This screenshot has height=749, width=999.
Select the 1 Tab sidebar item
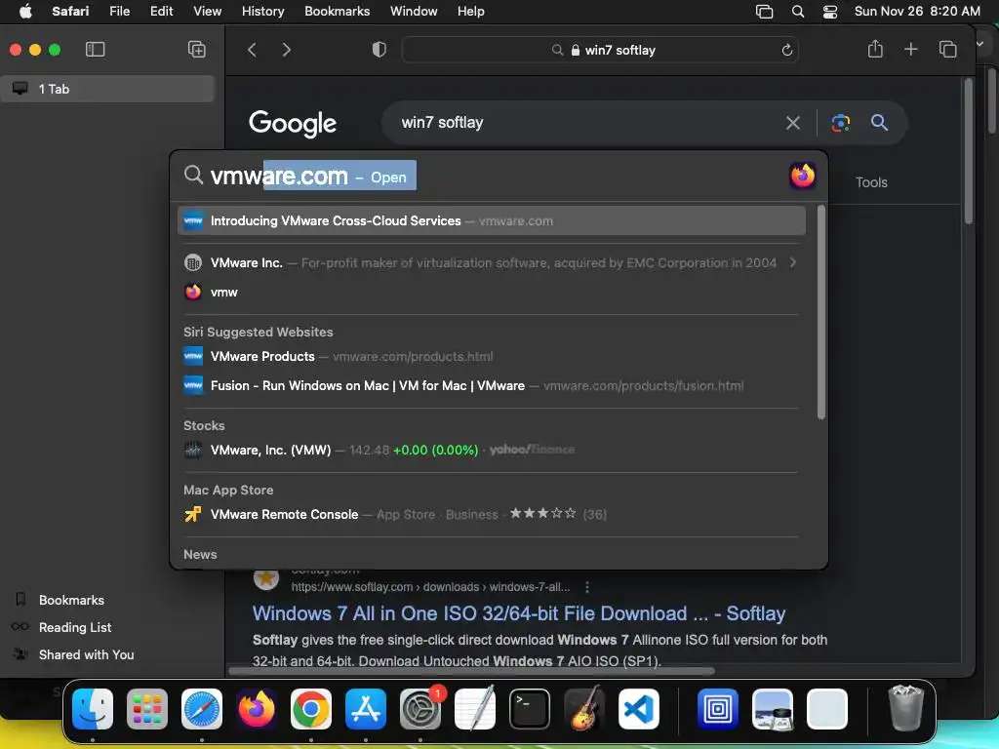pyautogui.click(x=107, y=89)
